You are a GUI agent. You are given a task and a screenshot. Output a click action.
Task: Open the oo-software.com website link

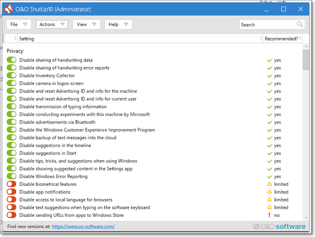tap(83, 227)
